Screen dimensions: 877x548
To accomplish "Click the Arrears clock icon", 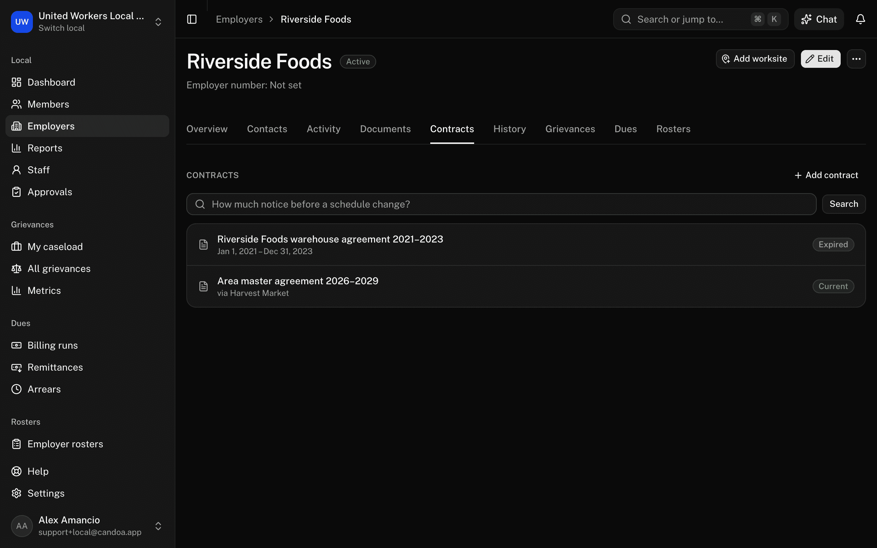I will [16, 389].
